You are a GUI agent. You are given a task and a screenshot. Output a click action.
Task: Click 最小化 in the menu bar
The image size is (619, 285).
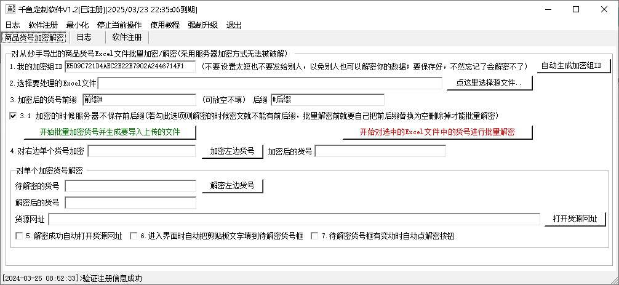(x=78, y=25)
